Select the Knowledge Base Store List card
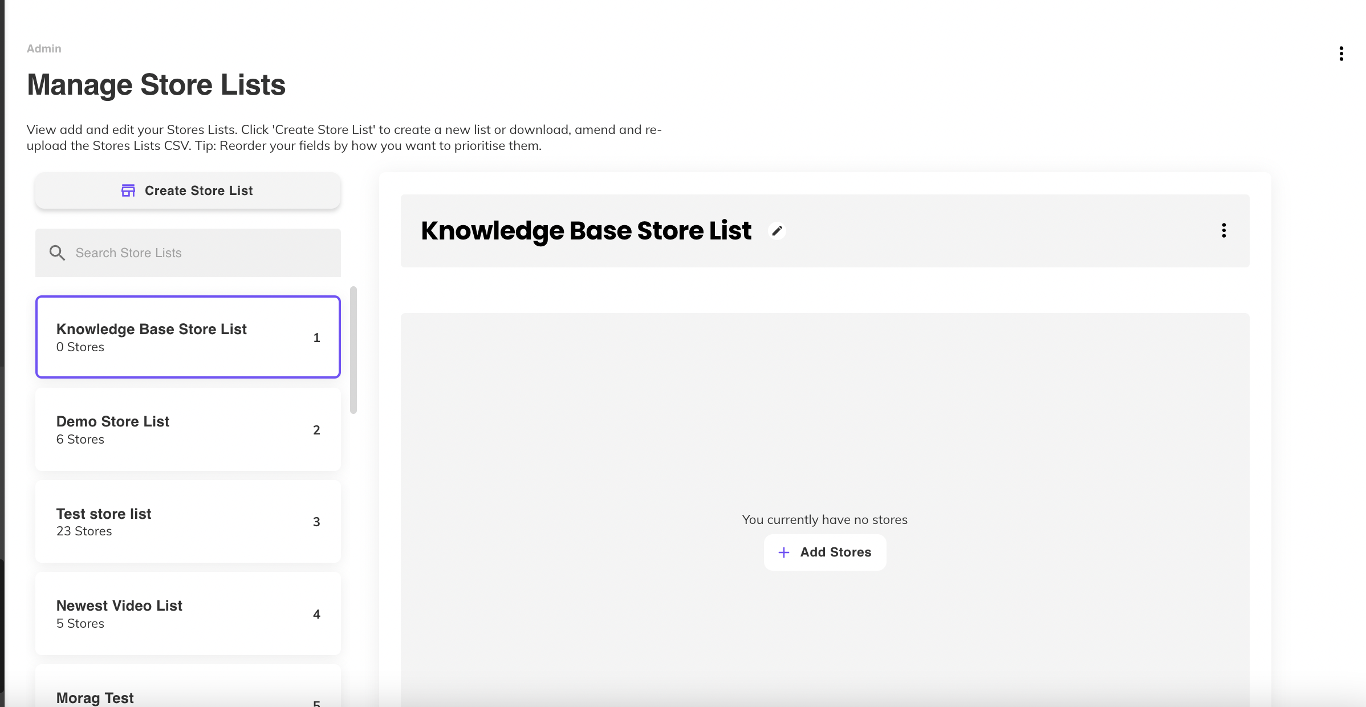 tap(188, 337)
